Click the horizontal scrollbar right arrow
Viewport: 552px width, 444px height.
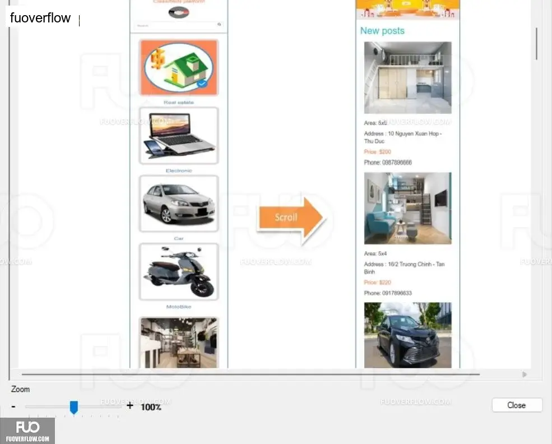coord(525,374)
